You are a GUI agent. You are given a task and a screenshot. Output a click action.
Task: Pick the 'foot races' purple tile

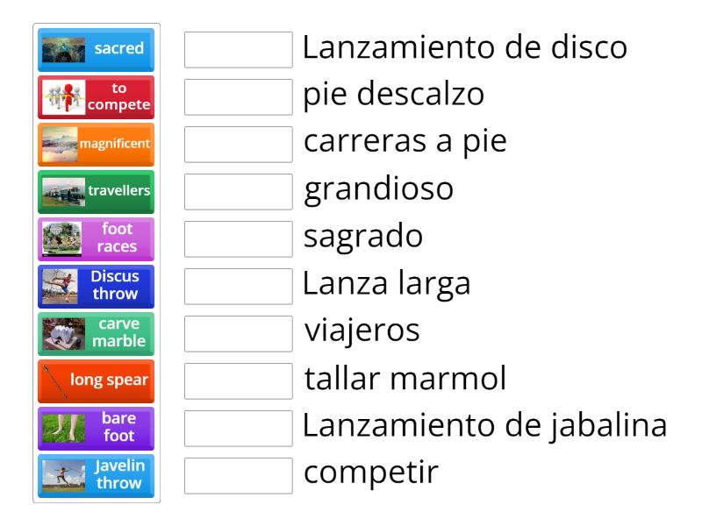[x=96, y=239]
